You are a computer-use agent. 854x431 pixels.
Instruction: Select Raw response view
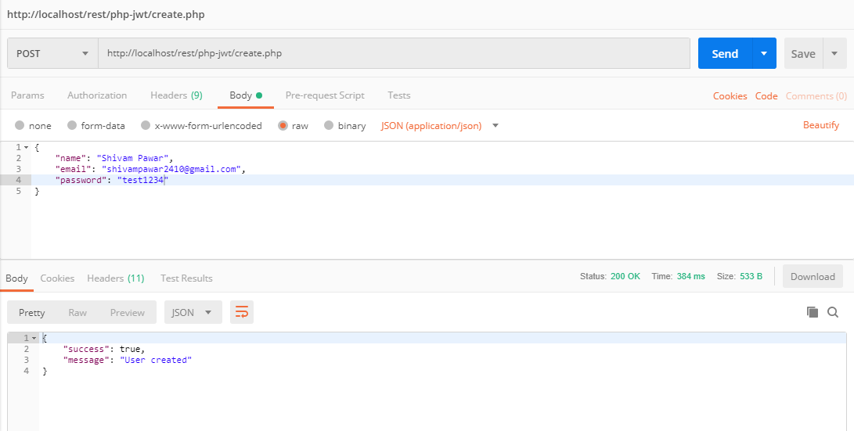(77, 312)
